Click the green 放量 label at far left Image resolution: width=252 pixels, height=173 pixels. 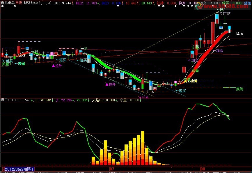pyautogui.click(x=6, y=64)
